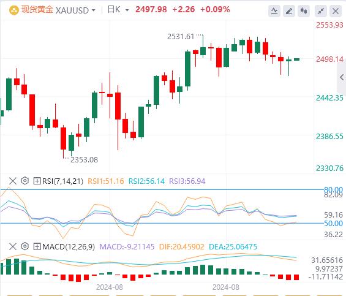Open the indicators line chart icon
This screenshot has height=296, width=346.
pos(274,11)
